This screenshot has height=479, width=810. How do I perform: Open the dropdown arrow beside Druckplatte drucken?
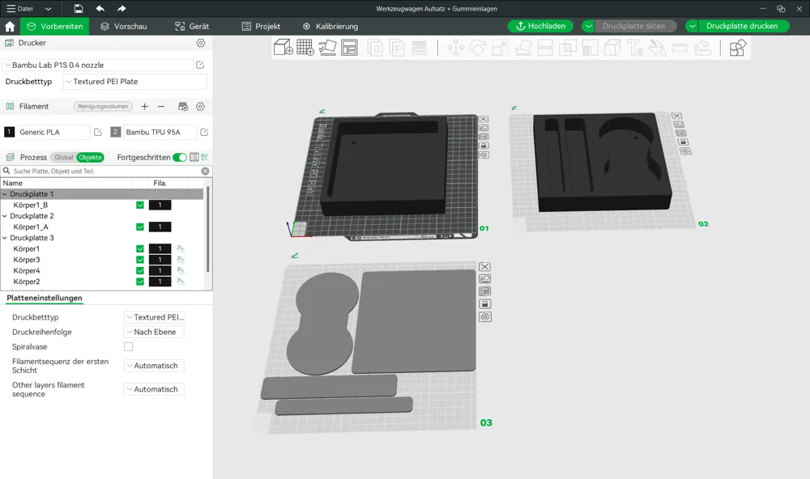point(693,27)
